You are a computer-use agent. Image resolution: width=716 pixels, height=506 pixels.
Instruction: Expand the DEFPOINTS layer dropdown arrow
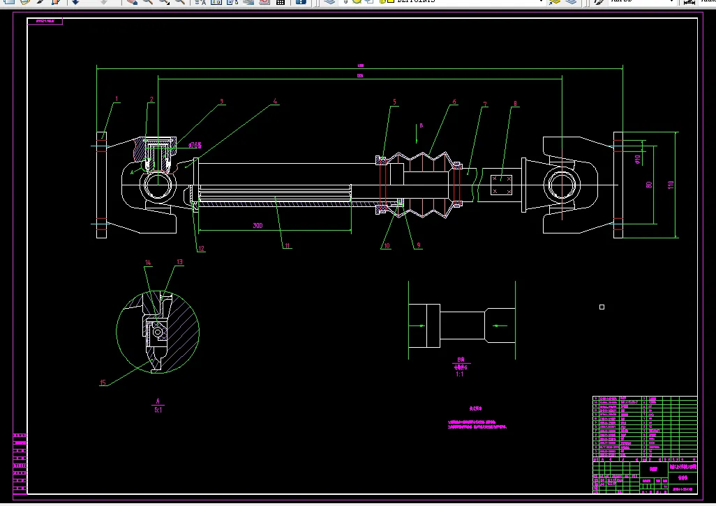click(541, 1)
